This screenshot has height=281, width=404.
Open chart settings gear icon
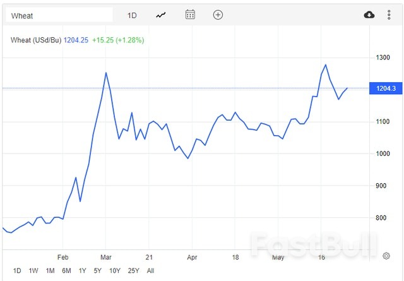point(386,256)
